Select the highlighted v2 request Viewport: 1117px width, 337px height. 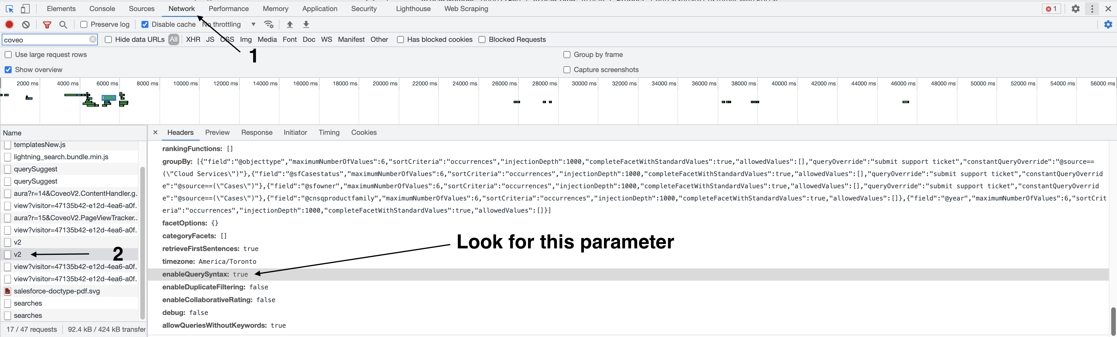pos(18,254)
